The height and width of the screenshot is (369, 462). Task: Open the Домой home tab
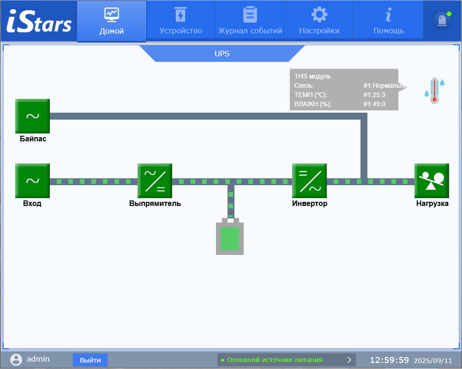[x=112, y=21]
